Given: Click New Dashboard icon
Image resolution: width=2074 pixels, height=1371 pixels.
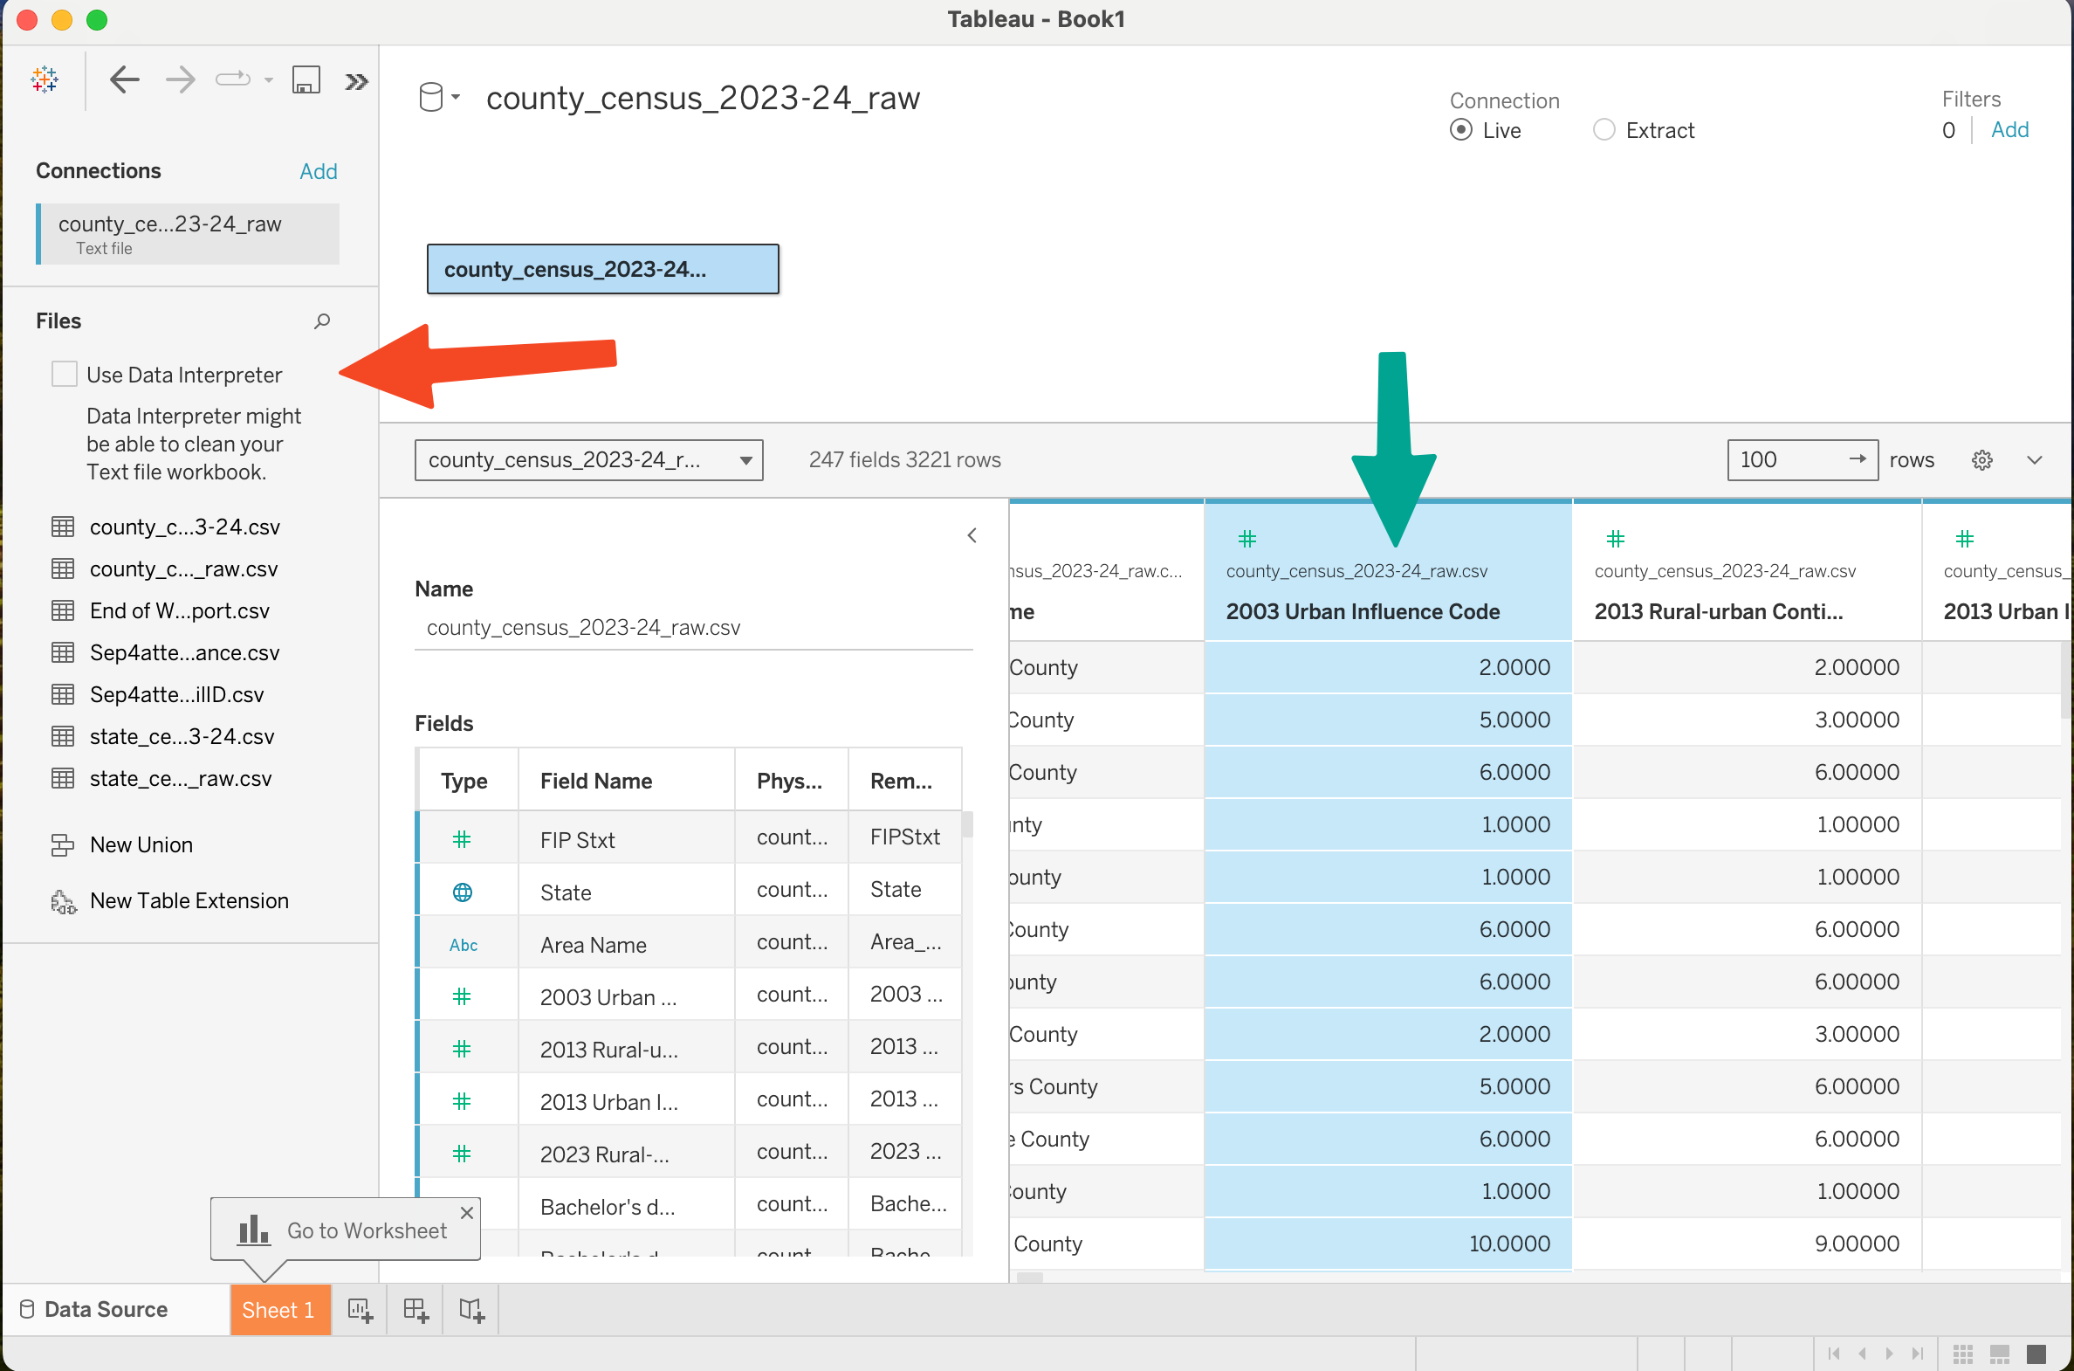Looking at the screenshot, I should click(x=416, y=1310).
